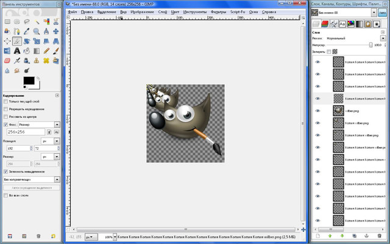Select the Clone stamp tool
This screenshot has width=390, height=244.
tap(37, 60)
